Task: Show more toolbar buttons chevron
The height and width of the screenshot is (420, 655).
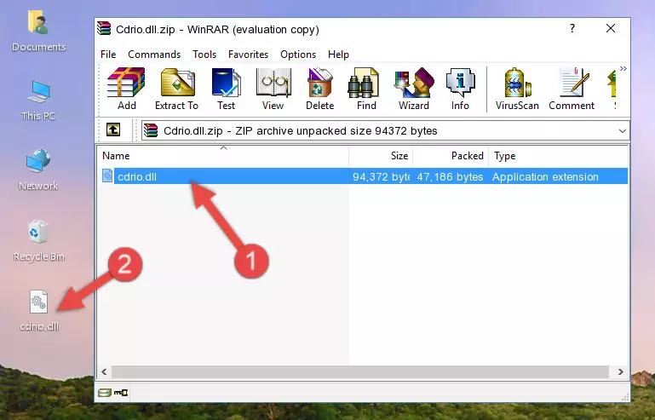Action: (623, 68)
